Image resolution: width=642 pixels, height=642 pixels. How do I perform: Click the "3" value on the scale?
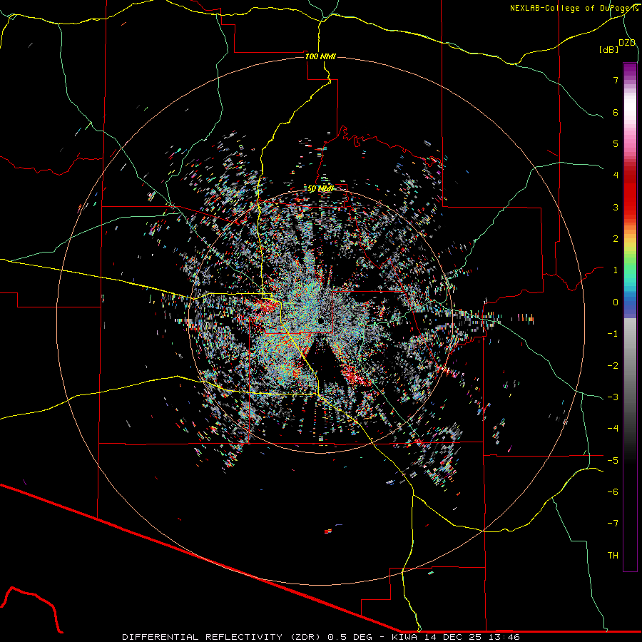[x=616, y=207]
